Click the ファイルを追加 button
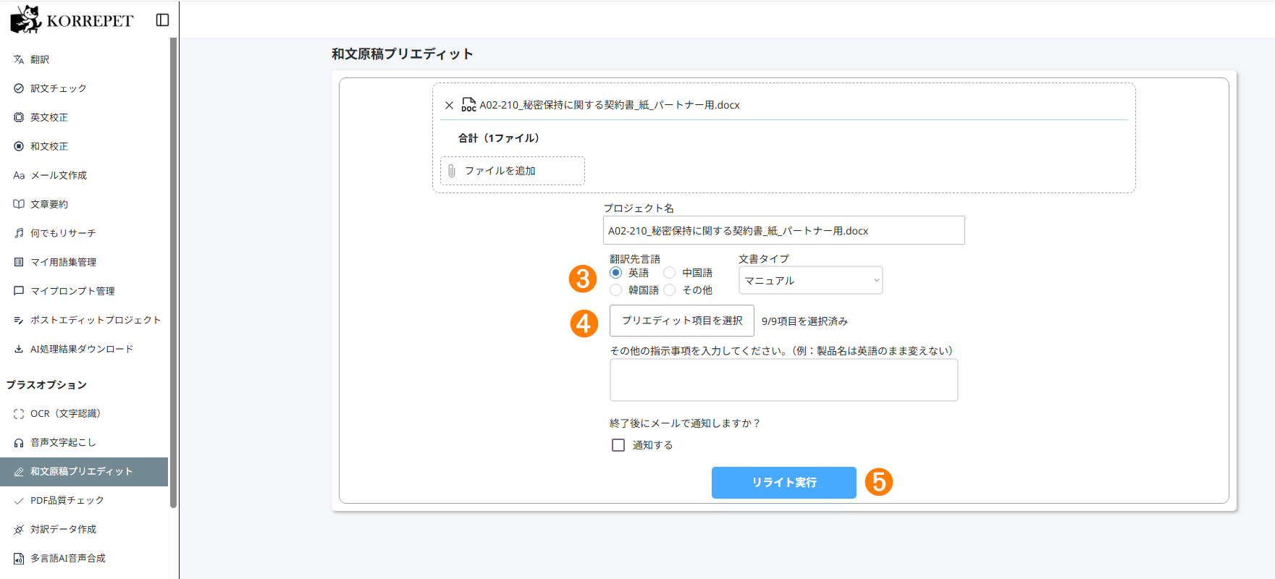The height and width of the screenshot is (579, 1275). point(513,171)
